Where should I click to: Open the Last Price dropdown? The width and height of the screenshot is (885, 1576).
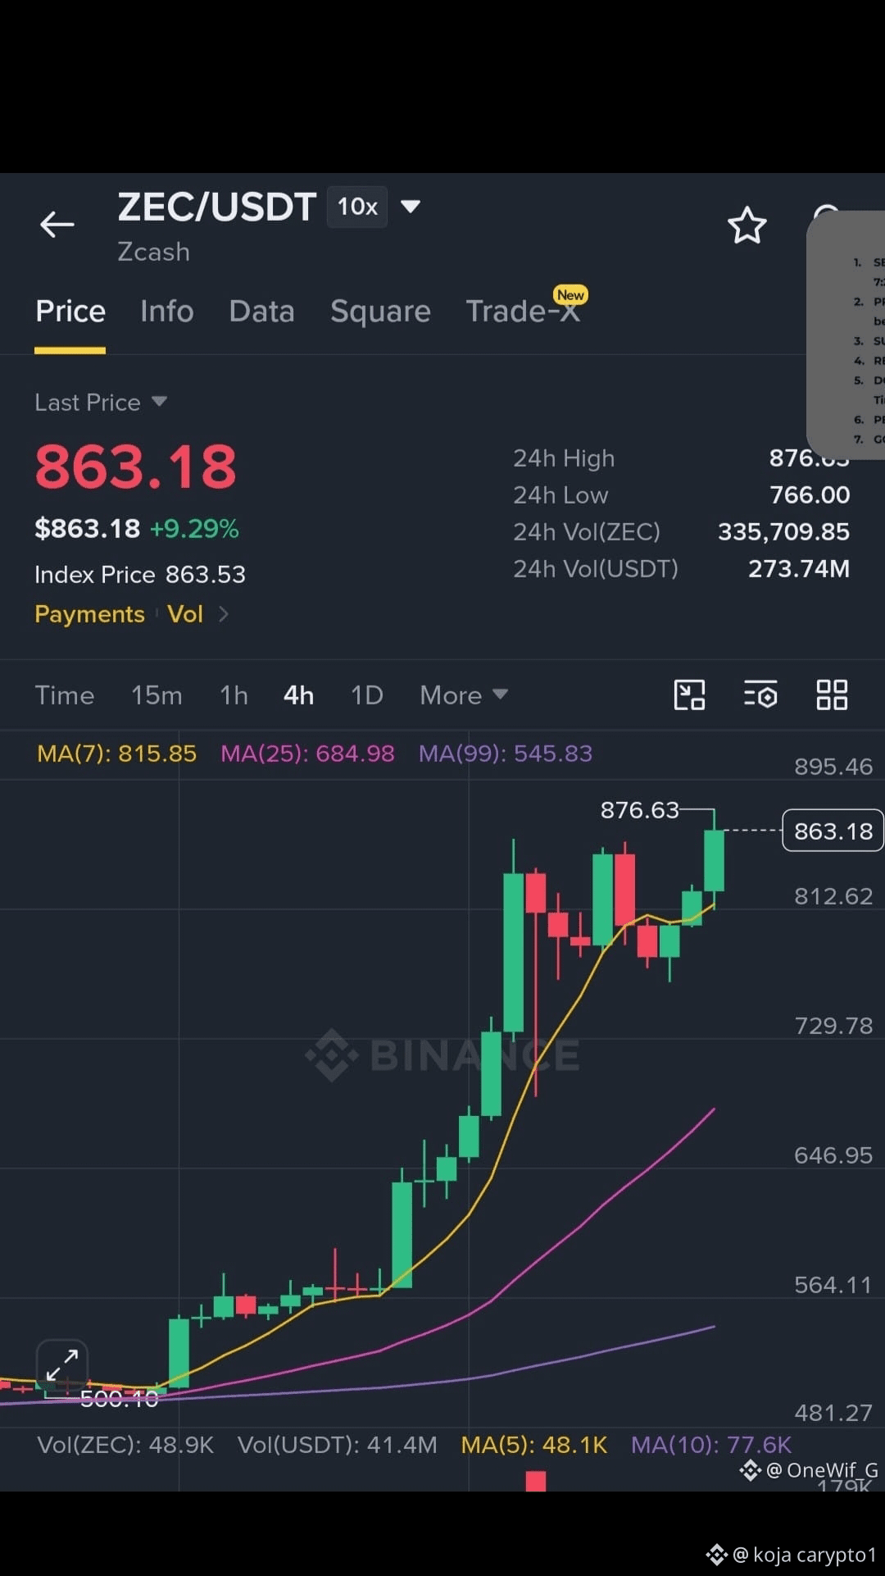[101, 402]
